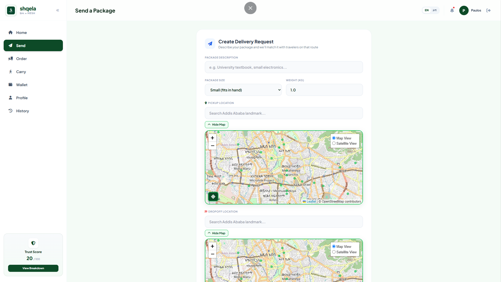The width and height of the screenshot is (501, 282).
Task: Select Satellite View on pickup map
Action: coord(334,143)
